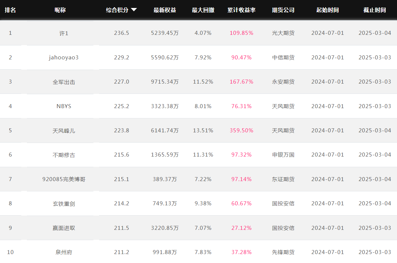Click equity value 1365.59万
Image resolution: width=397 pixels, height=263 pixels.
coord(165,155)
